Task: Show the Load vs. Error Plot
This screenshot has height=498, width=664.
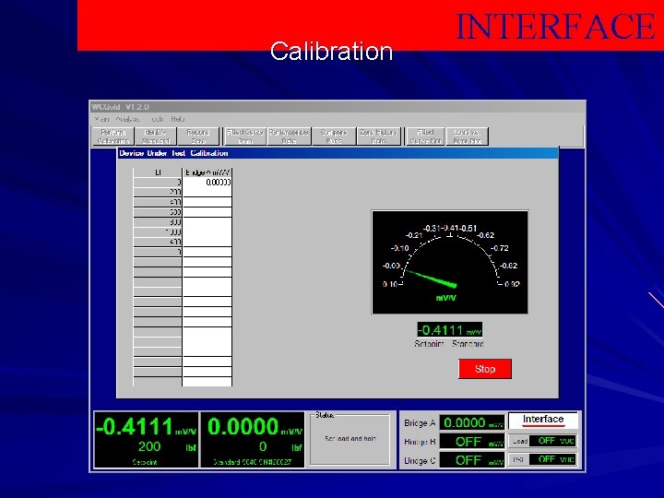Action: (x=467, y=136)
